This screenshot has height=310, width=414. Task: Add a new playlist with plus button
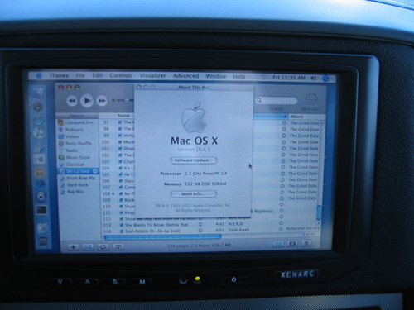74,247
